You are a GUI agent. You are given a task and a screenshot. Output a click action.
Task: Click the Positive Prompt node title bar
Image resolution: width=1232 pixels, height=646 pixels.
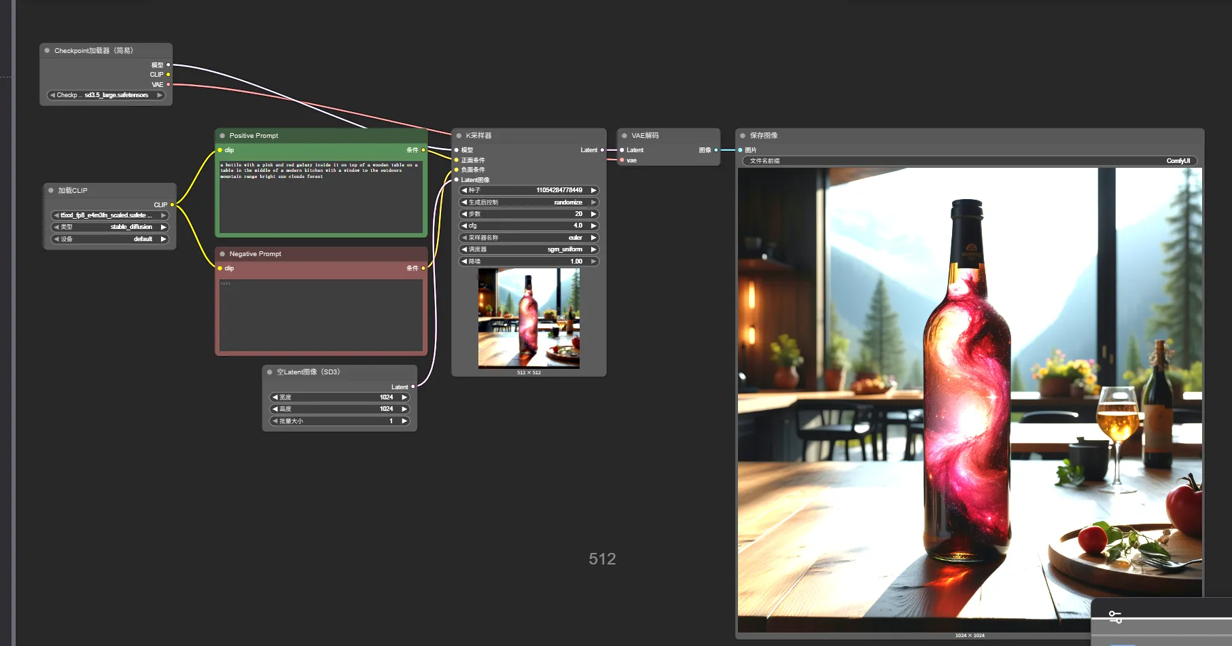[x=326, y=136]
